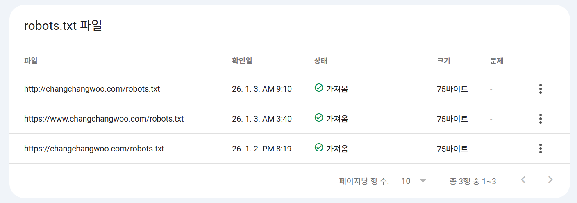Click green check icon in first row
The width and height of the screenshot is (577, 203).
(319, 88)
